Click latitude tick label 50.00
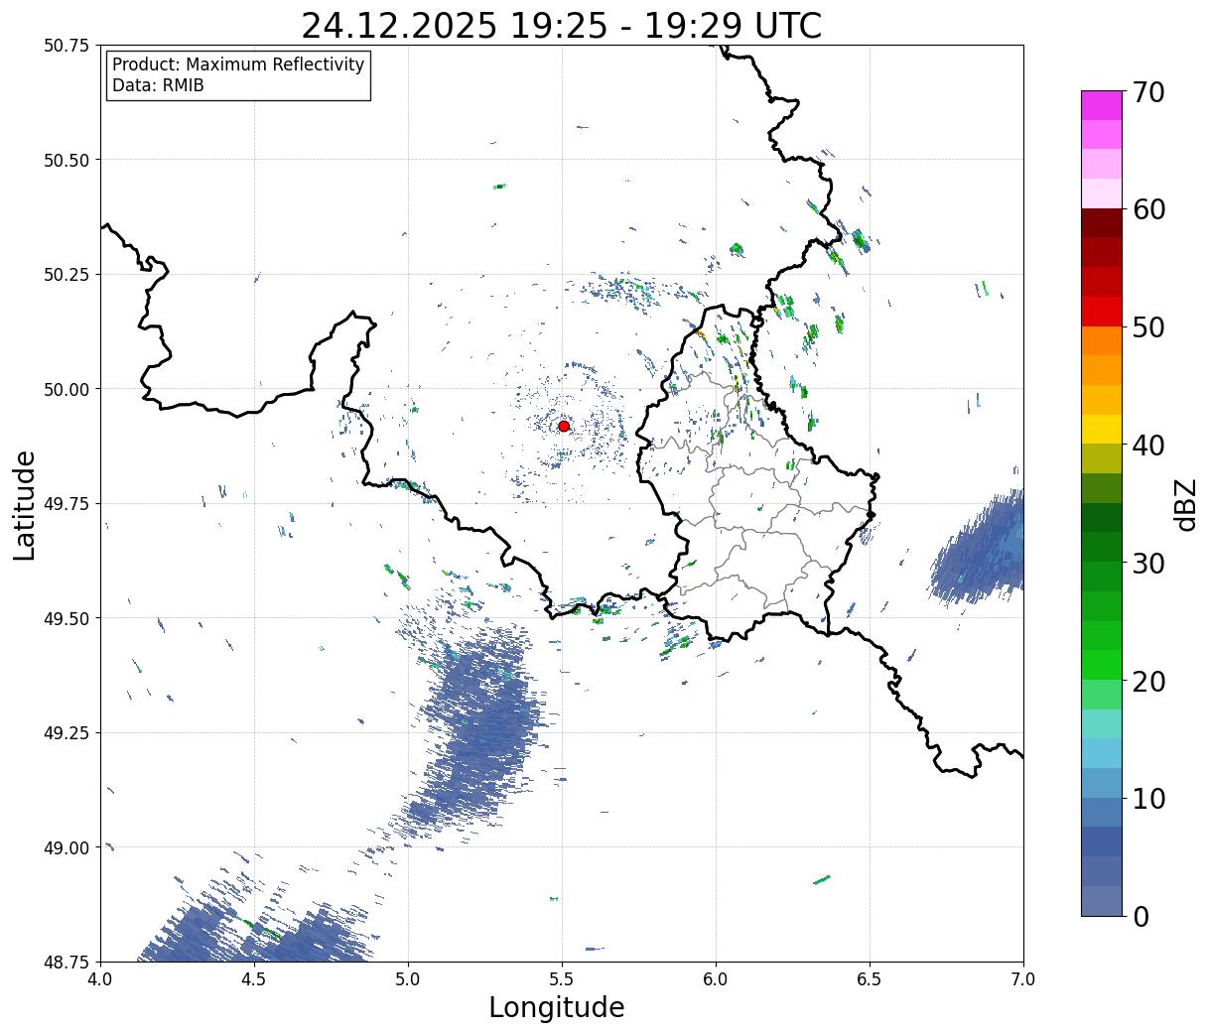 pyautogui.click(x=67, y=389)
